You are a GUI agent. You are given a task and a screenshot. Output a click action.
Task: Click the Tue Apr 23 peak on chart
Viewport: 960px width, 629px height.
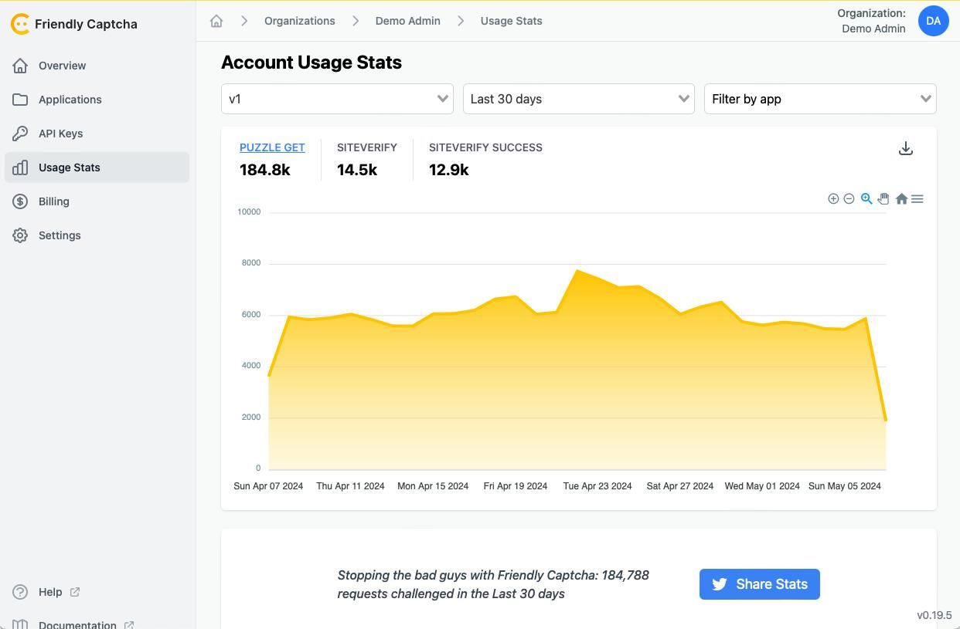(577, 271)
